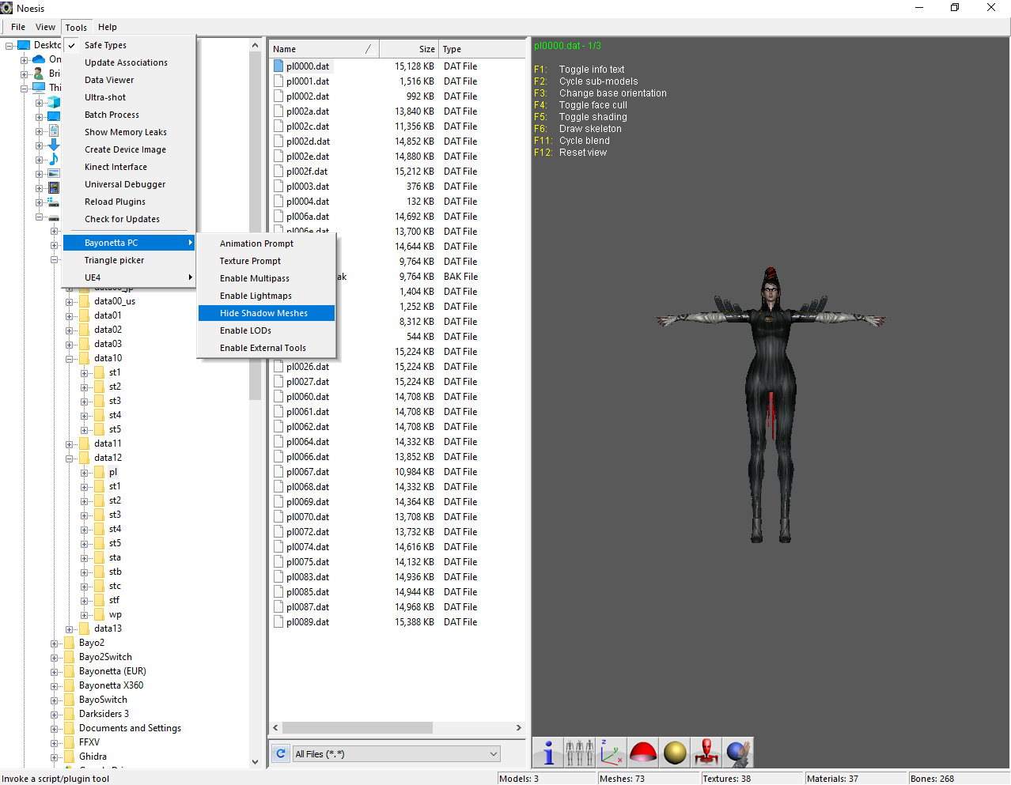The image size is (1011, 785).
Task: Click the blue info text icon
Action: point(547,753)
